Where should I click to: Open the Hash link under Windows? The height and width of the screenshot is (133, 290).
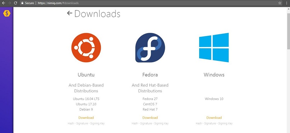coord(198,123)
